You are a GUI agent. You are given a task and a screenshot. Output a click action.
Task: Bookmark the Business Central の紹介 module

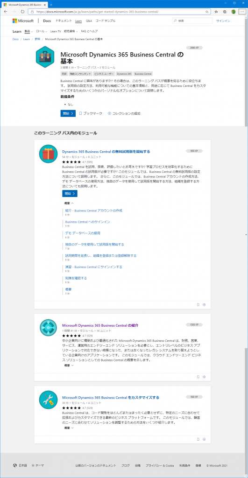pyautogui.click(x=198, y=377)
